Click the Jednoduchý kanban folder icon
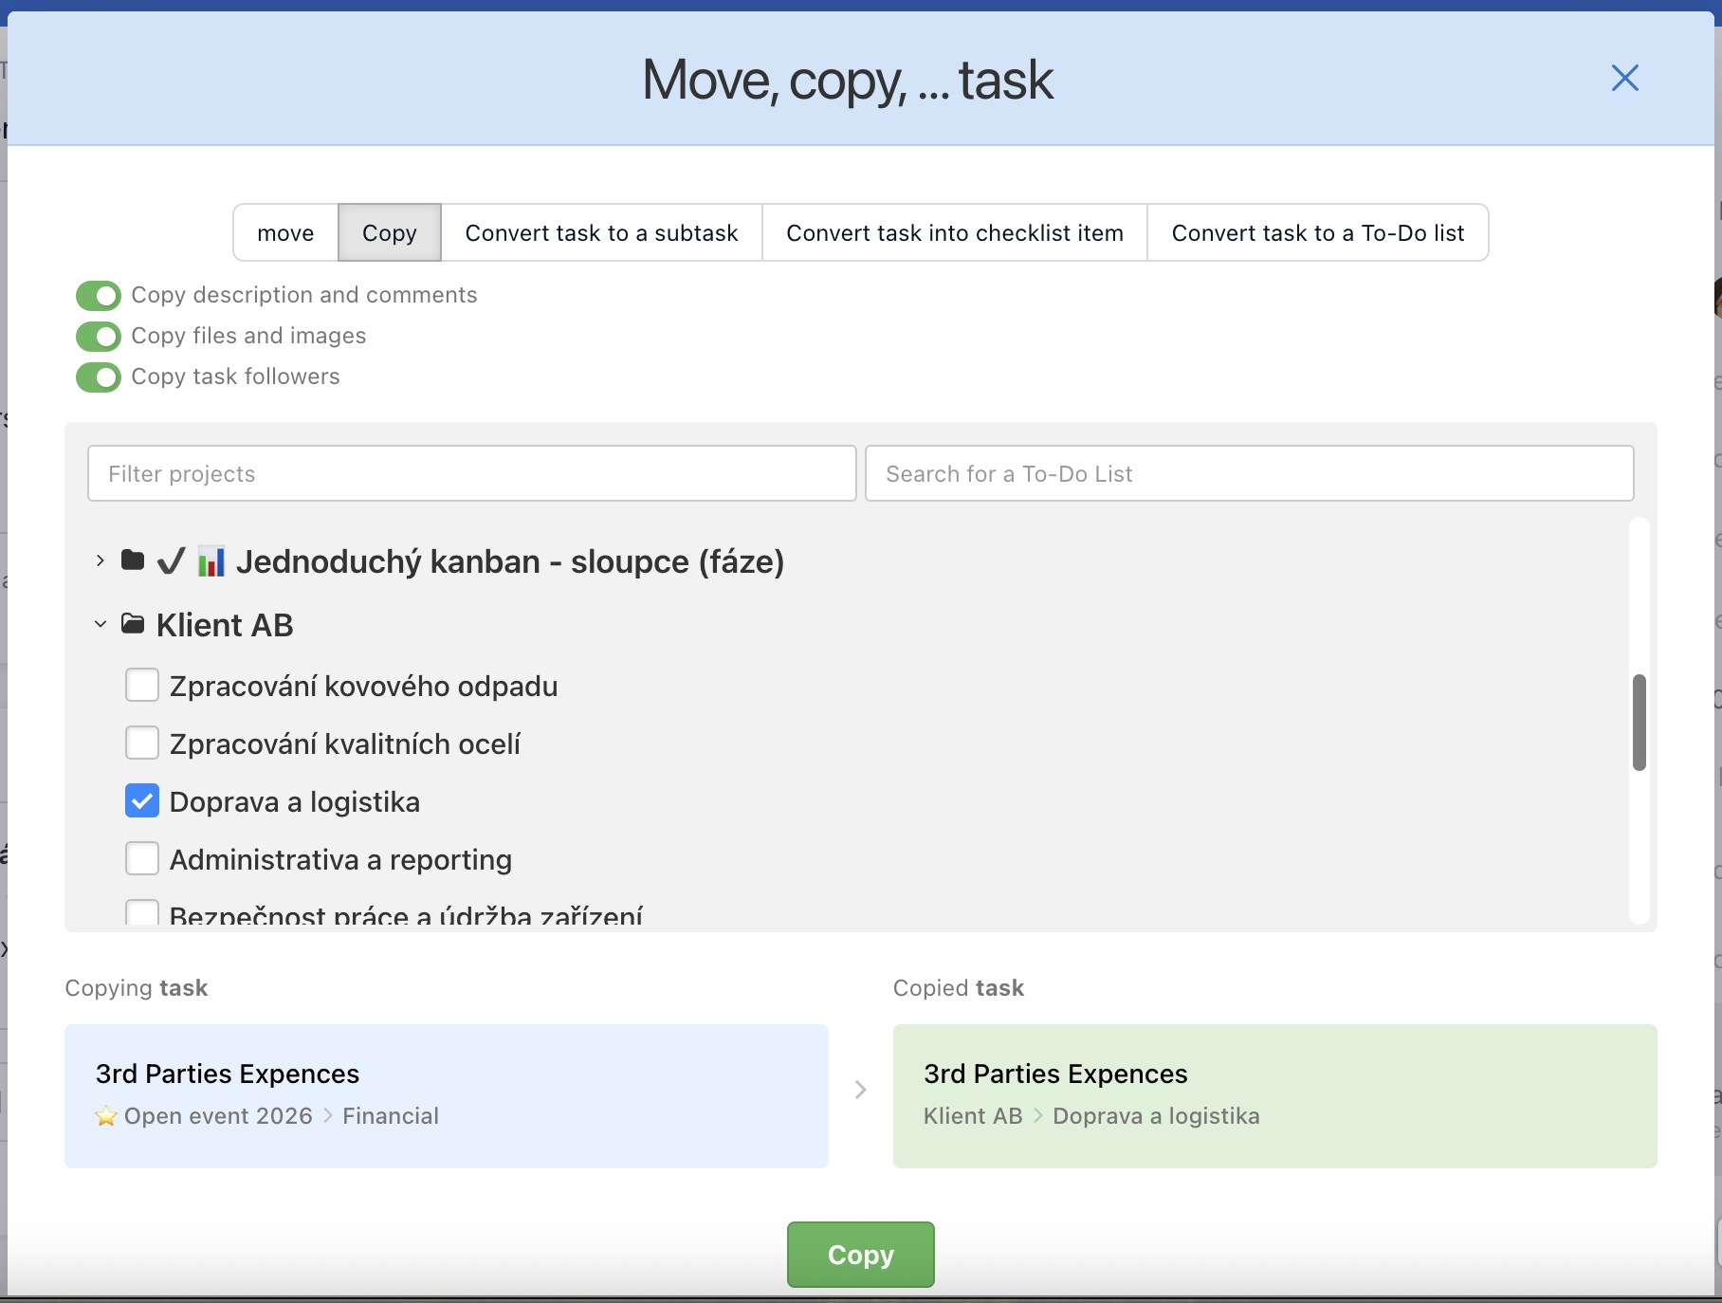Viewport: 1722px width, 1303px height. click(133, 560)
